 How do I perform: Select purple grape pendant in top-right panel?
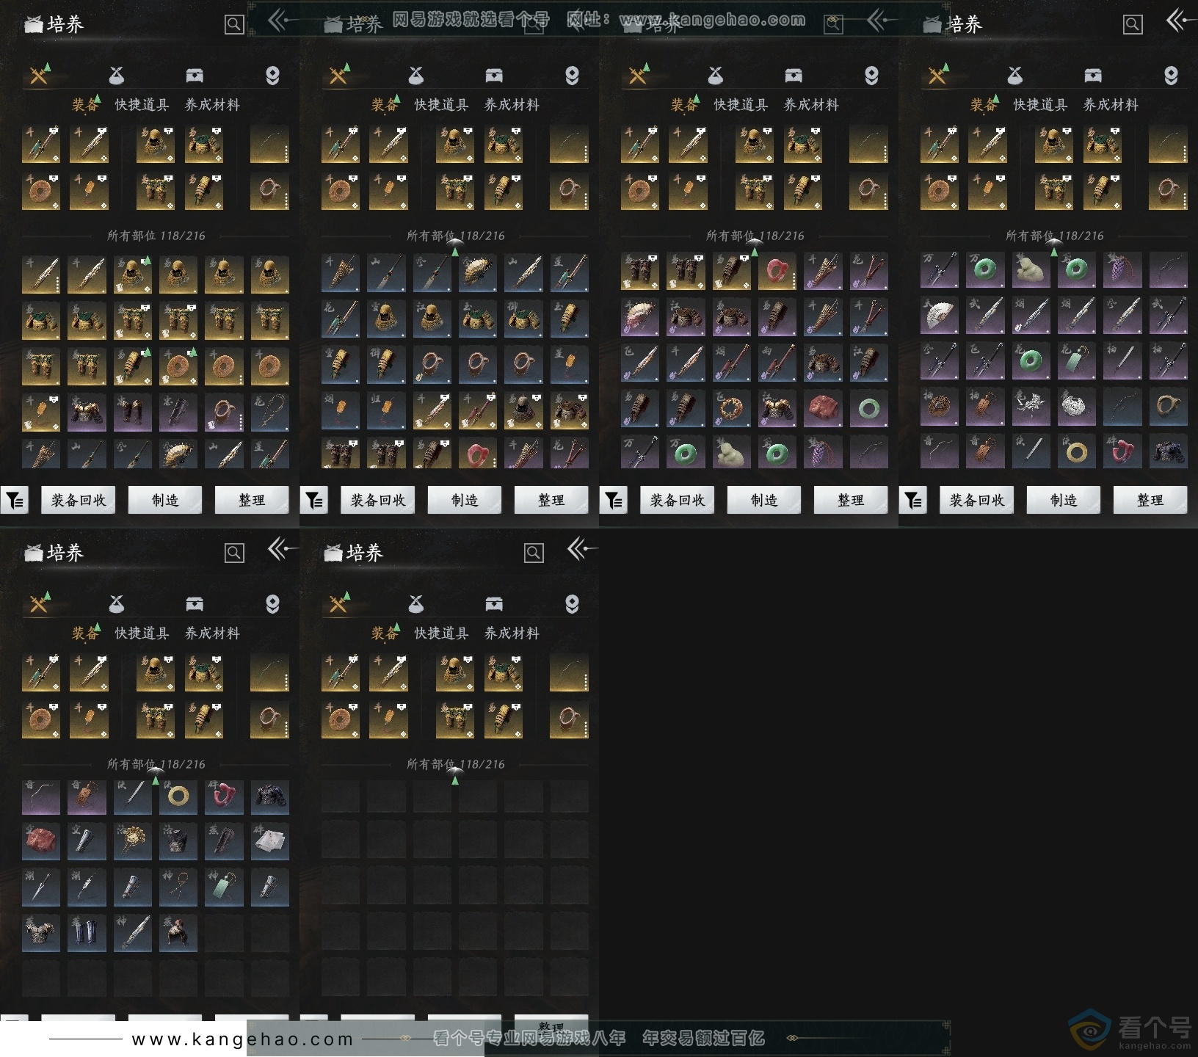coord(1122,272)
